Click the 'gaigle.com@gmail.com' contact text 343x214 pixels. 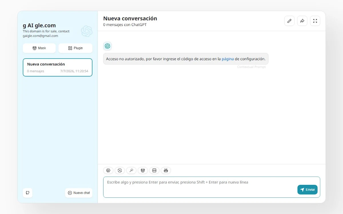click(40, 36)
